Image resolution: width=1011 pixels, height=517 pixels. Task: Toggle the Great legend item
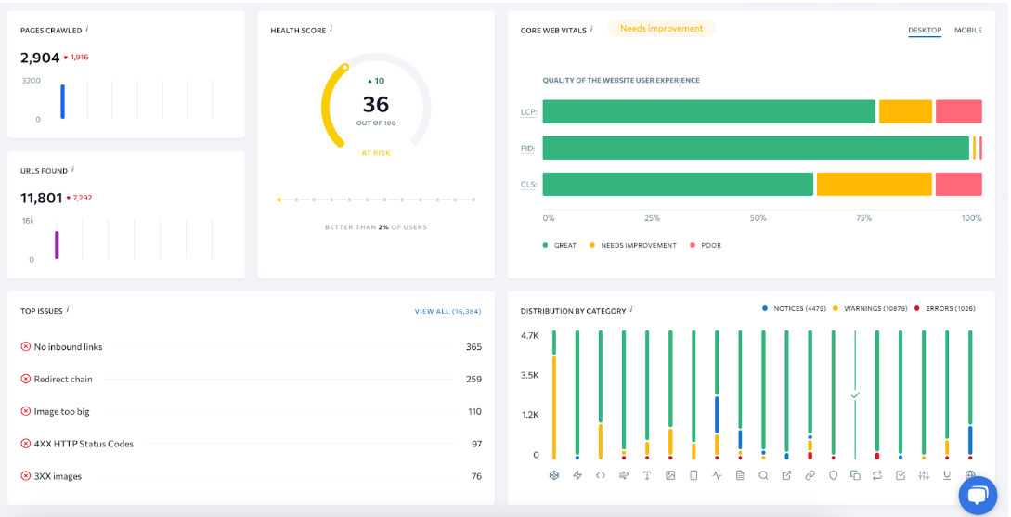click(560, 246)
